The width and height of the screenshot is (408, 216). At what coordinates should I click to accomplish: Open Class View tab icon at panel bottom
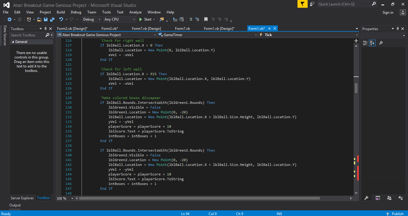[401, 198]
